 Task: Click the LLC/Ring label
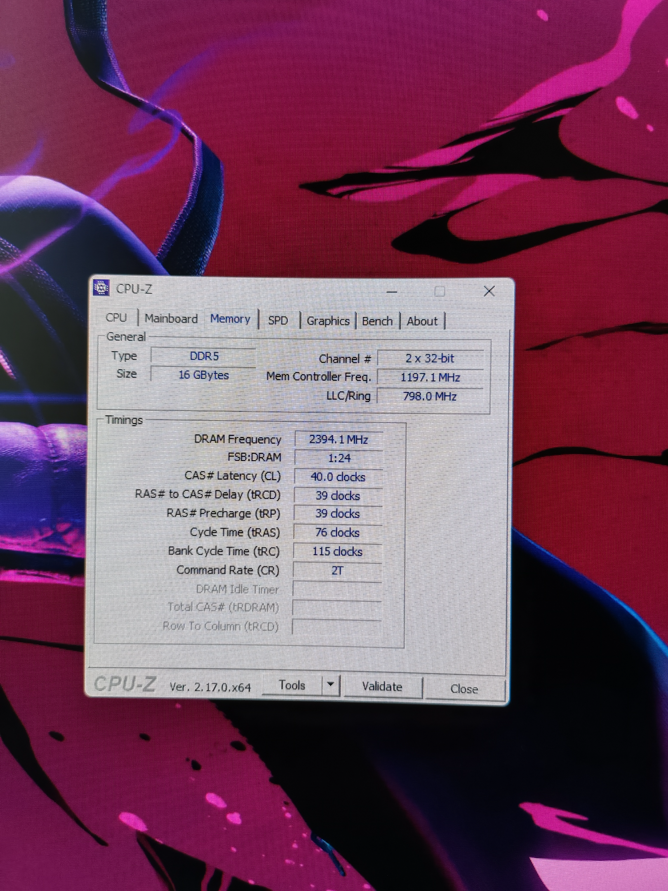[348, 396]
